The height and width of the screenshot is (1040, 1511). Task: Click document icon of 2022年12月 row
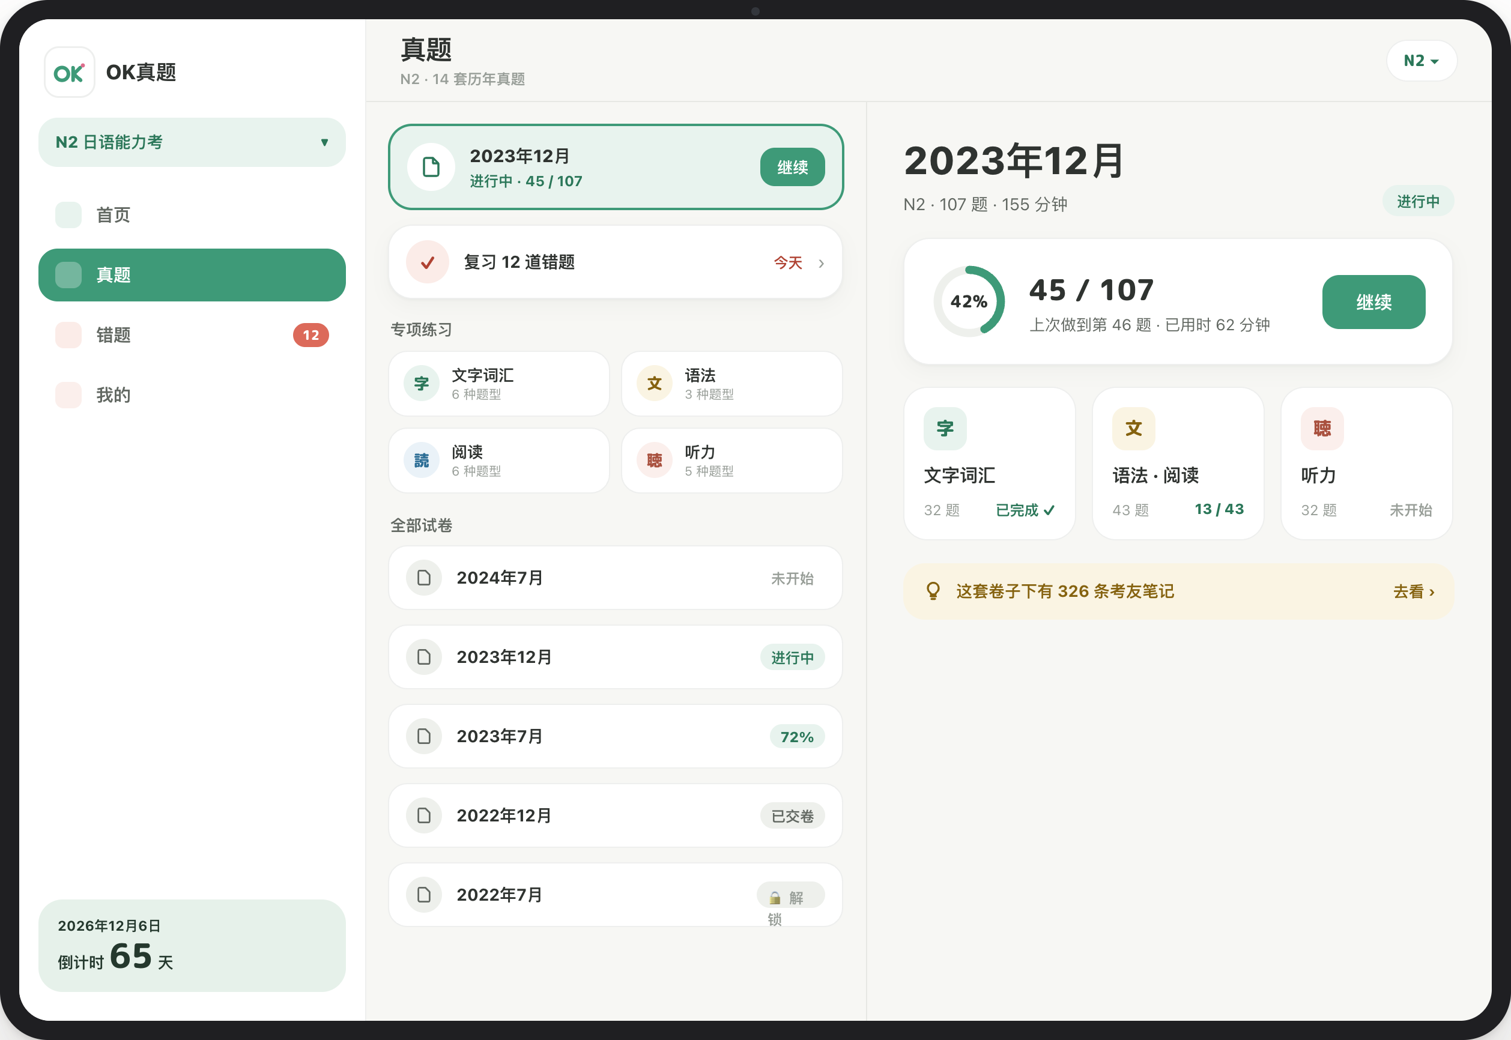pos(424,816)
